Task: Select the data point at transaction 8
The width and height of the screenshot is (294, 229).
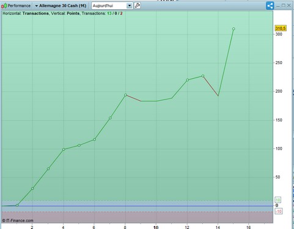Action: pyautogui.click(x=125, y=95)
